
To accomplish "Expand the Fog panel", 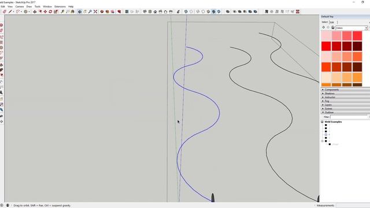I will pos(346,101).
